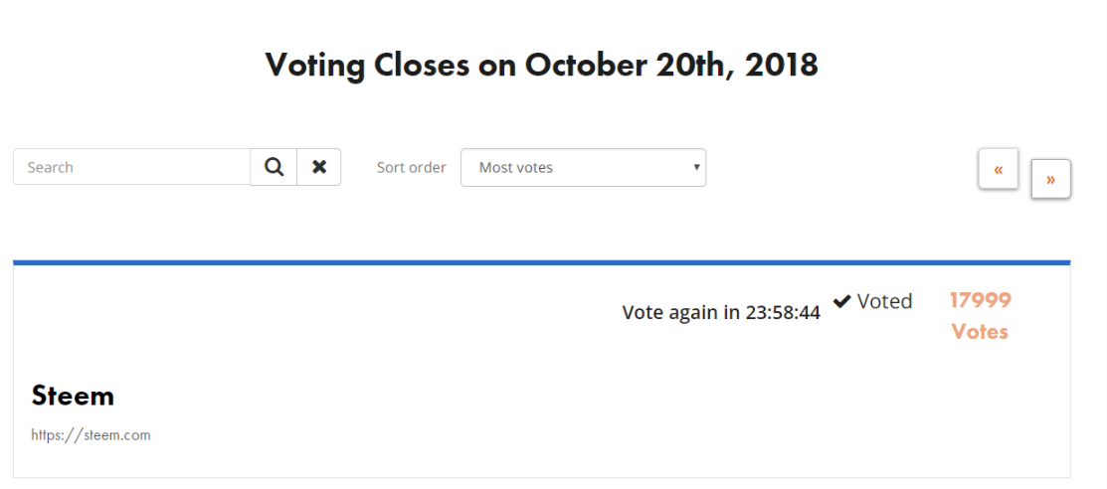Viewport: 1107px width, 489px height.
Task: Open the Most votes sort dropdown
Action: pos(583,167)
